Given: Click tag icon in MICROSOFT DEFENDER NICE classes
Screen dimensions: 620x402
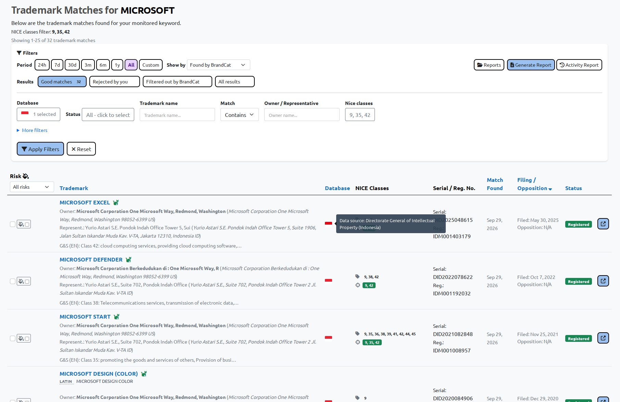Looking at the screenshot, I should pyautogui.click(x=357, y=277).
